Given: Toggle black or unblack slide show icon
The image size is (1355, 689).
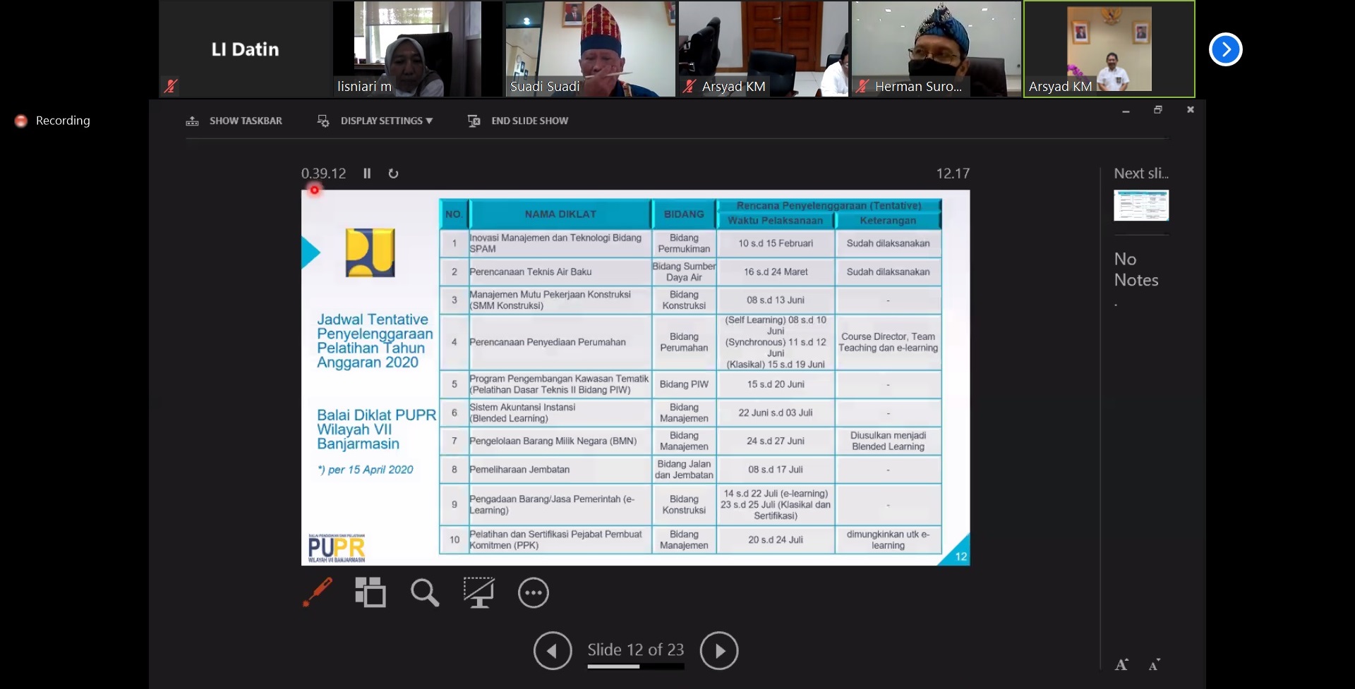Looking at the screenshot, I should pyautogui.click(x=478, y=592).
